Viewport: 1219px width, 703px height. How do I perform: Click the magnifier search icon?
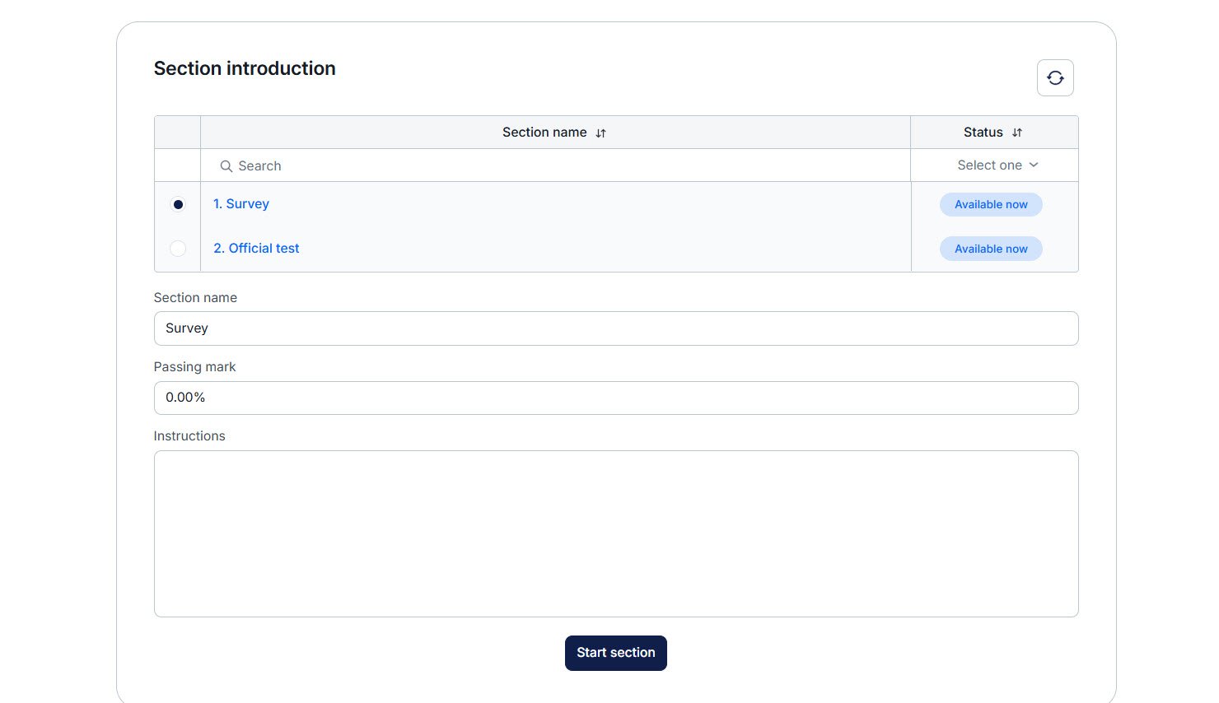point(226,166)
